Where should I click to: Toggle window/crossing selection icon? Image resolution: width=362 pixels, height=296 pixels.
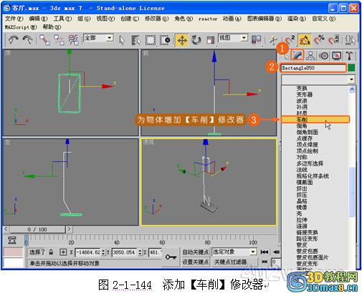click(x=165, y=40)
